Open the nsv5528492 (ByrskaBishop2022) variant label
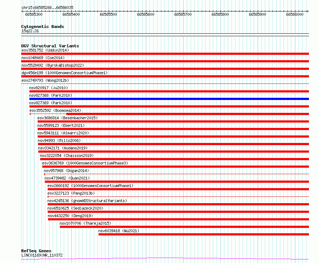Image resolution: width=319 pixels, height=263 pixels. click(x=53, y=65)
